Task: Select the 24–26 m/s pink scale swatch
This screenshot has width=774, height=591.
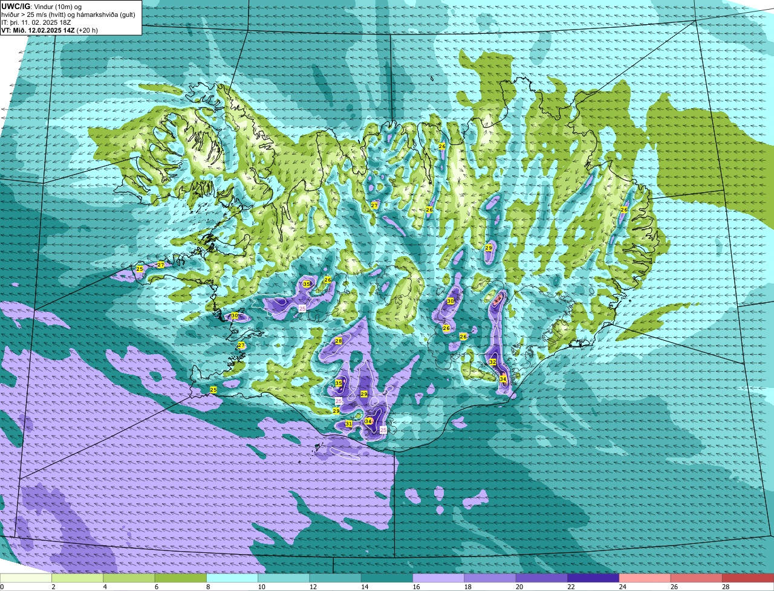Action: click(645, 578)
